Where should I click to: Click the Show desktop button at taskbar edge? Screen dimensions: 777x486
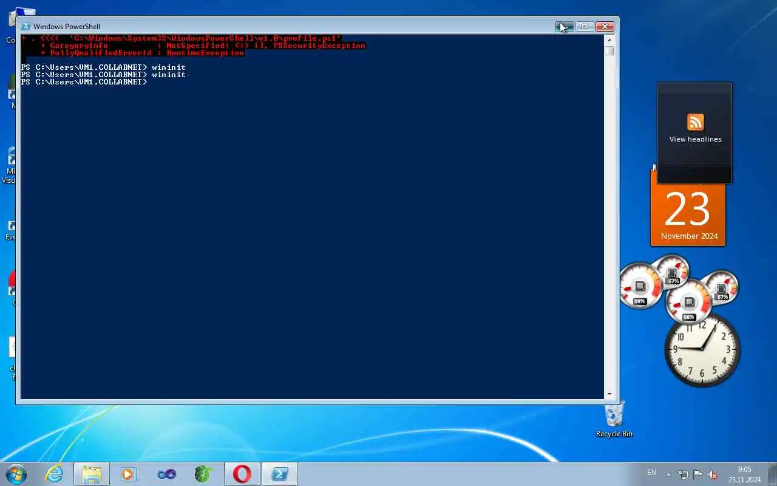pyautogui.click(x=772, y=474)
